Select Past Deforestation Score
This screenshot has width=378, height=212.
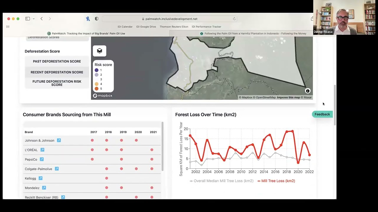tap(57, 61)
